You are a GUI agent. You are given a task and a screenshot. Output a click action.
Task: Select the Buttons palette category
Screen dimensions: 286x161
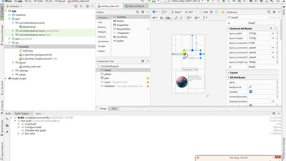101,27
